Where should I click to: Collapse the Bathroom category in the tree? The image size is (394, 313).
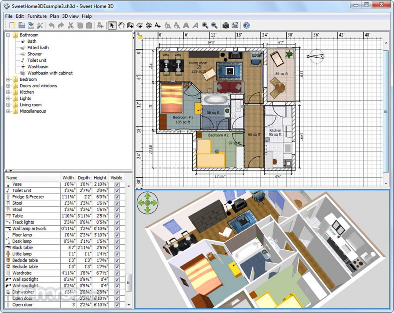point(8,35)
